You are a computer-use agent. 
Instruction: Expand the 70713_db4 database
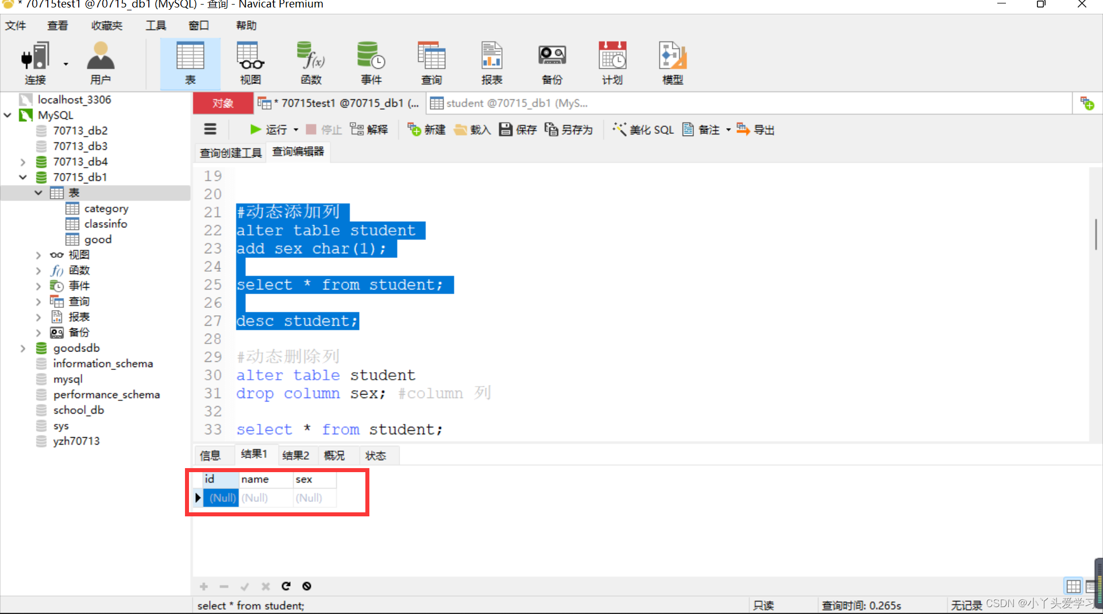[23, 162]
